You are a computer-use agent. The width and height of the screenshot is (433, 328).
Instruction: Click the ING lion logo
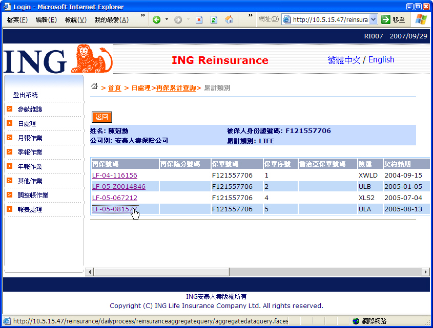tap(92, 59)
